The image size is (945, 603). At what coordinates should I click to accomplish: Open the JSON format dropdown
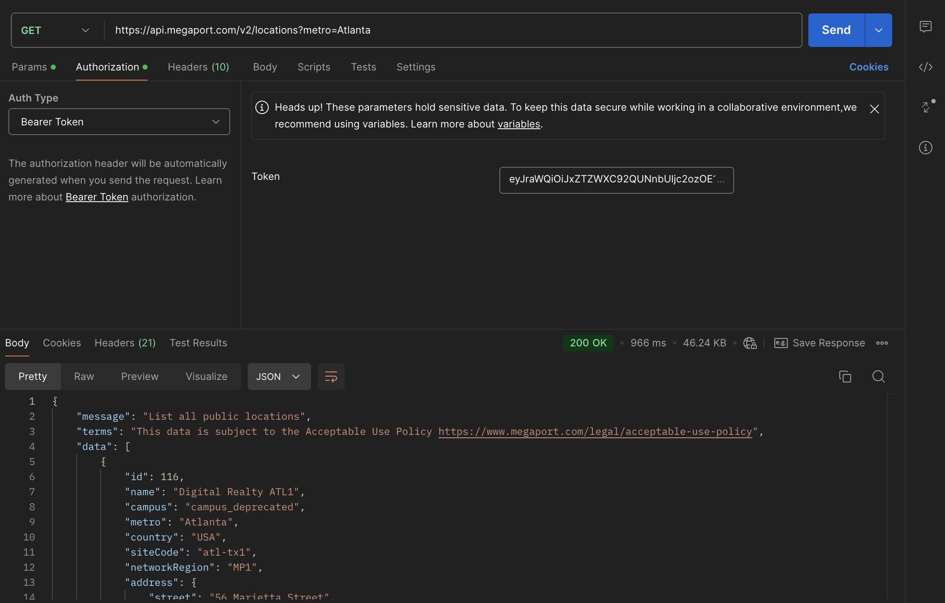coord(279,377)
